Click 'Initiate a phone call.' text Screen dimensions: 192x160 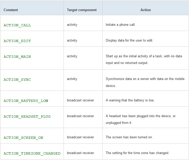point(121,25)
